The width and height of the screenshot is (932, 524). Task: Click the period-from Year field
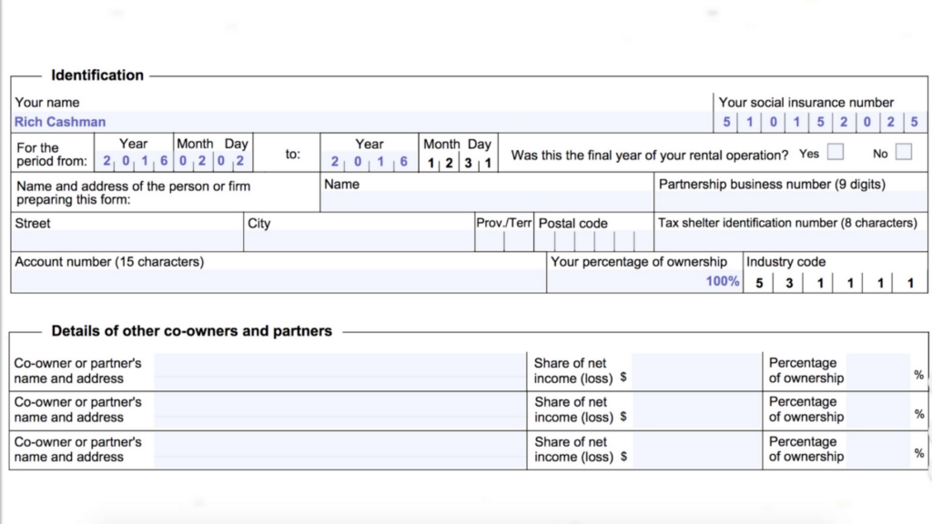[133, 162]
